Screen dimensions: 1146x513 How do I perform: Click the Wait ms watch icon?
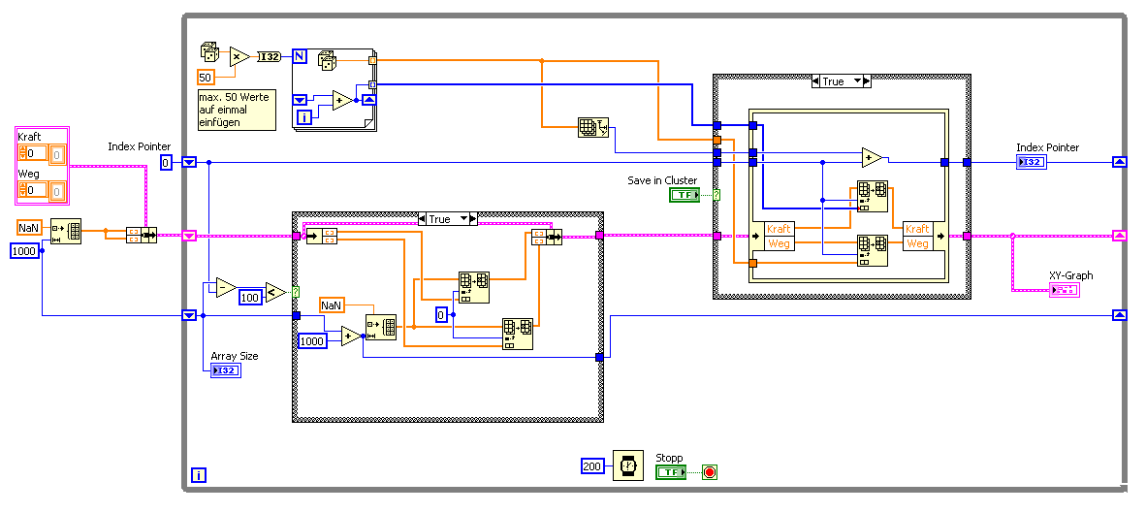click(627, 465)
